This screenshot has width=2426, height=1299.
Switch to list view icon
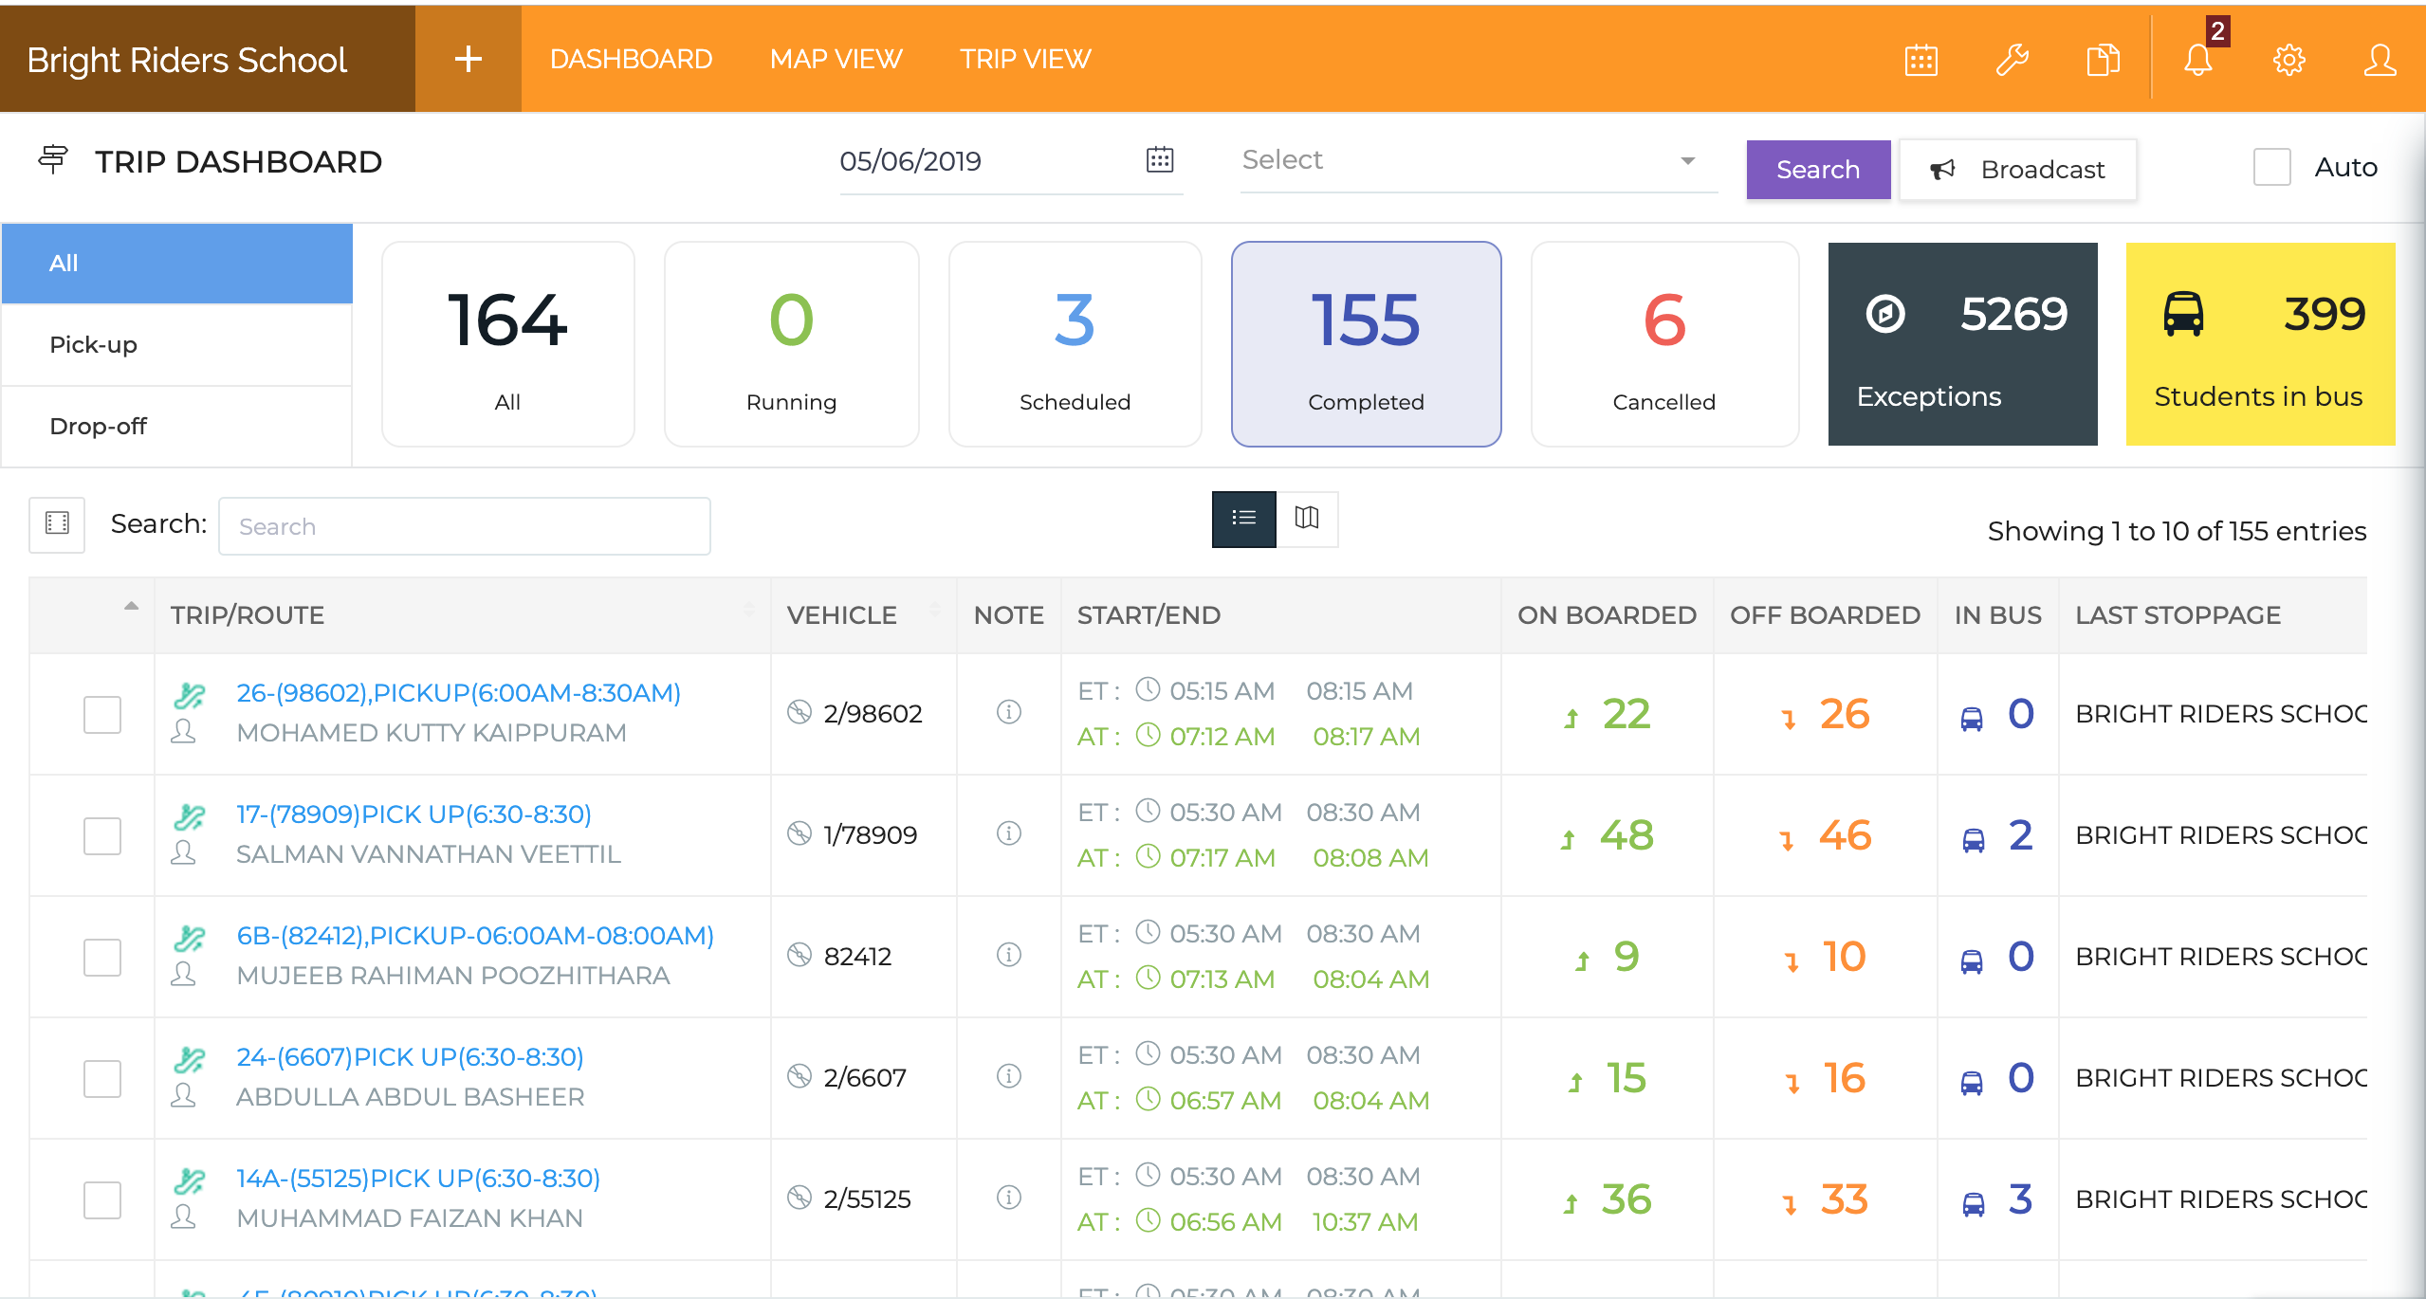tap(1243, 519)
